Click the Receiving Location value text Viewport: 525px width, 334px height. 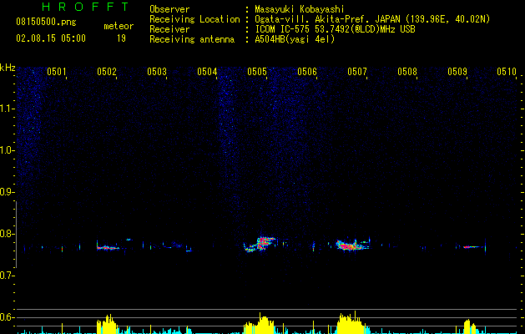372,19
